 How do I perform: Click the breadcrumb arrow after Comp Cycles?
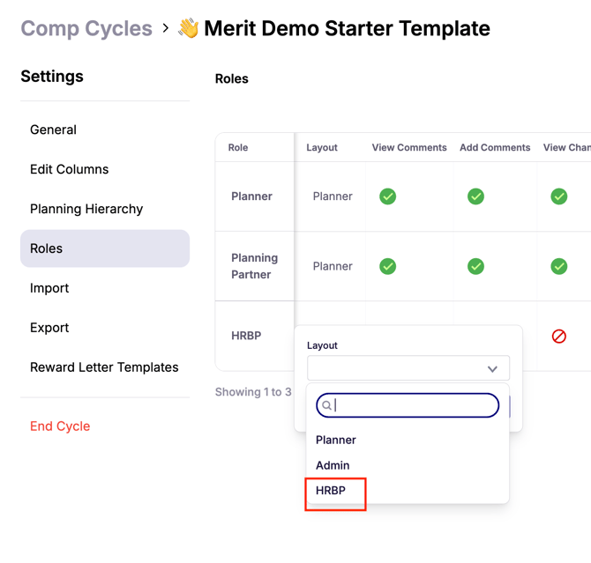pyautogui.click(x=166, y=28)
